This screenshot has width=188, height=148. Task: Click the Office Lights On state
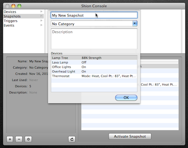[x=84, y=67]
